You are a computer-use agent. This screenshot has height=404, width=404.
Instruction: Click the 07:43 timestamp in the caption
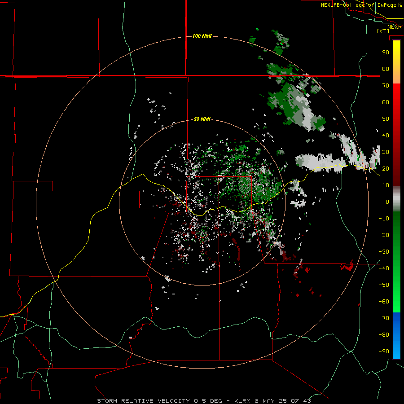pyautogui.click(x=301, y=401)
